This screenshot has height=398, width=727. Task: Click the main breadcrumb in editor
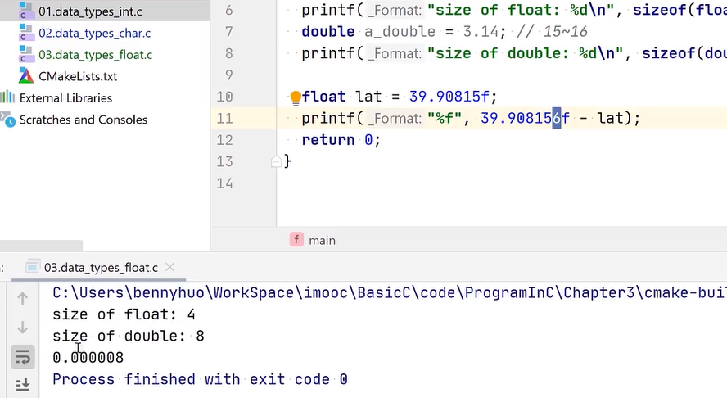(x=321, y=240)
